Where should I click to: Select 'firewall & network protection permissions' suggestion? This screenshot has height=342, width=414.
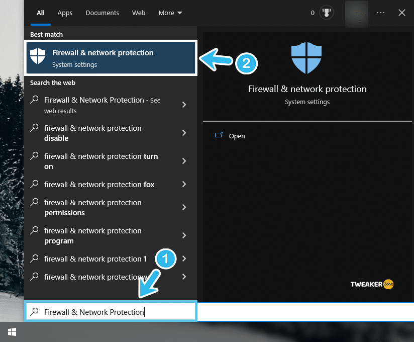[x=92, y=208]
